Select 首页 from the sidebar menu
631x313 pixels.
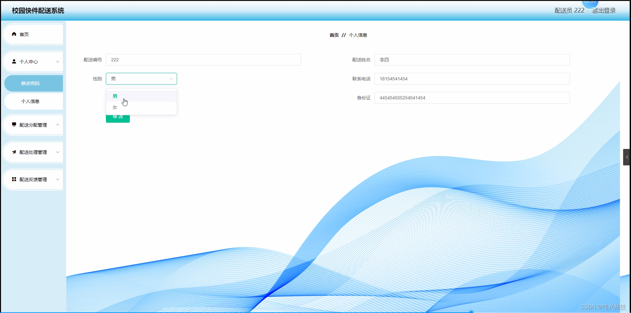point(24,34)
